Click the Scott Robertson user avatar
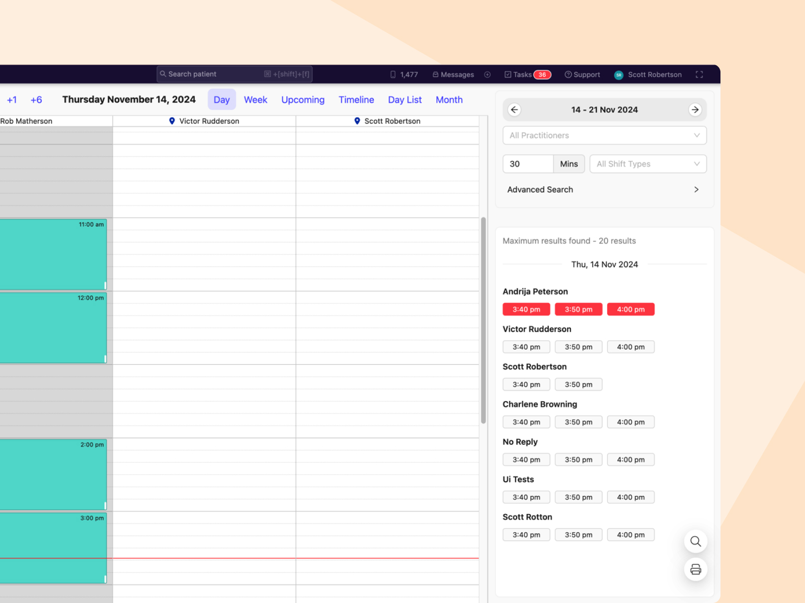 point(619,75)
